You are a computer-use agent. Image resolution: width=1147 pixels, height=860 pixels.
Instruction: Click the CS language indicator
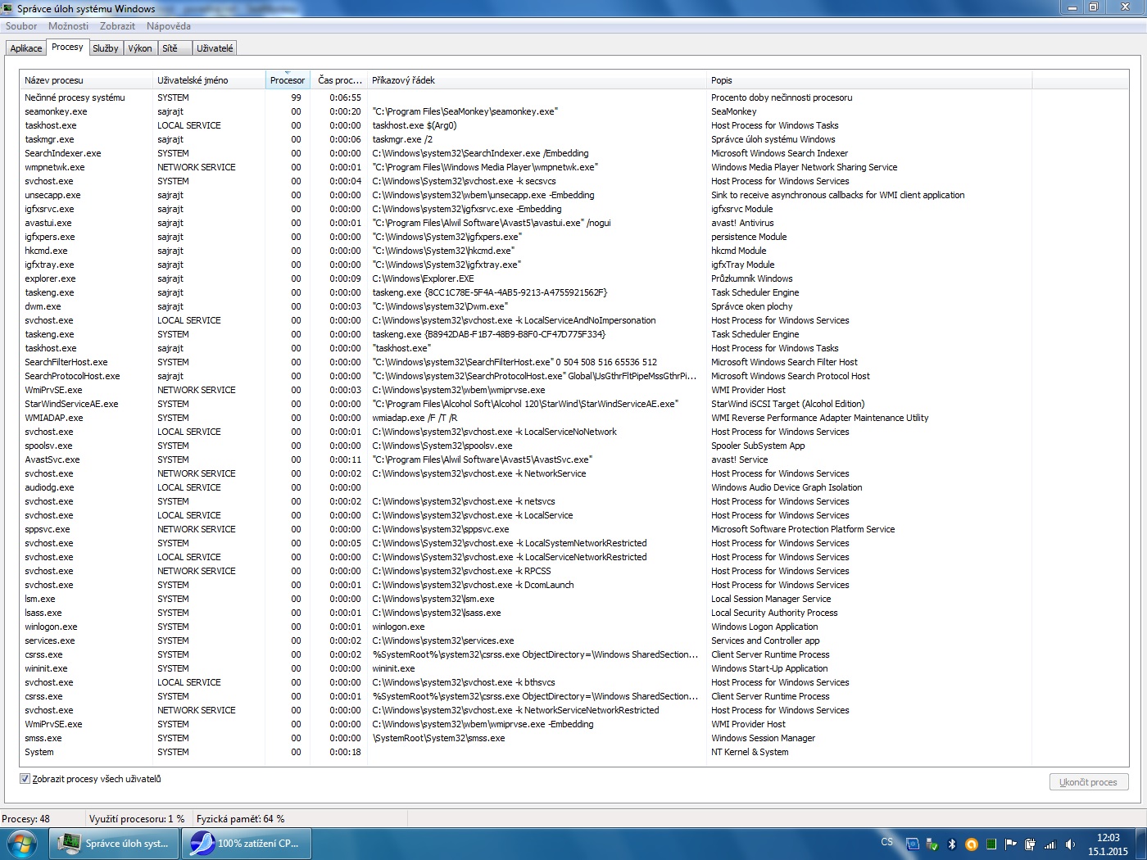point(887,842)
